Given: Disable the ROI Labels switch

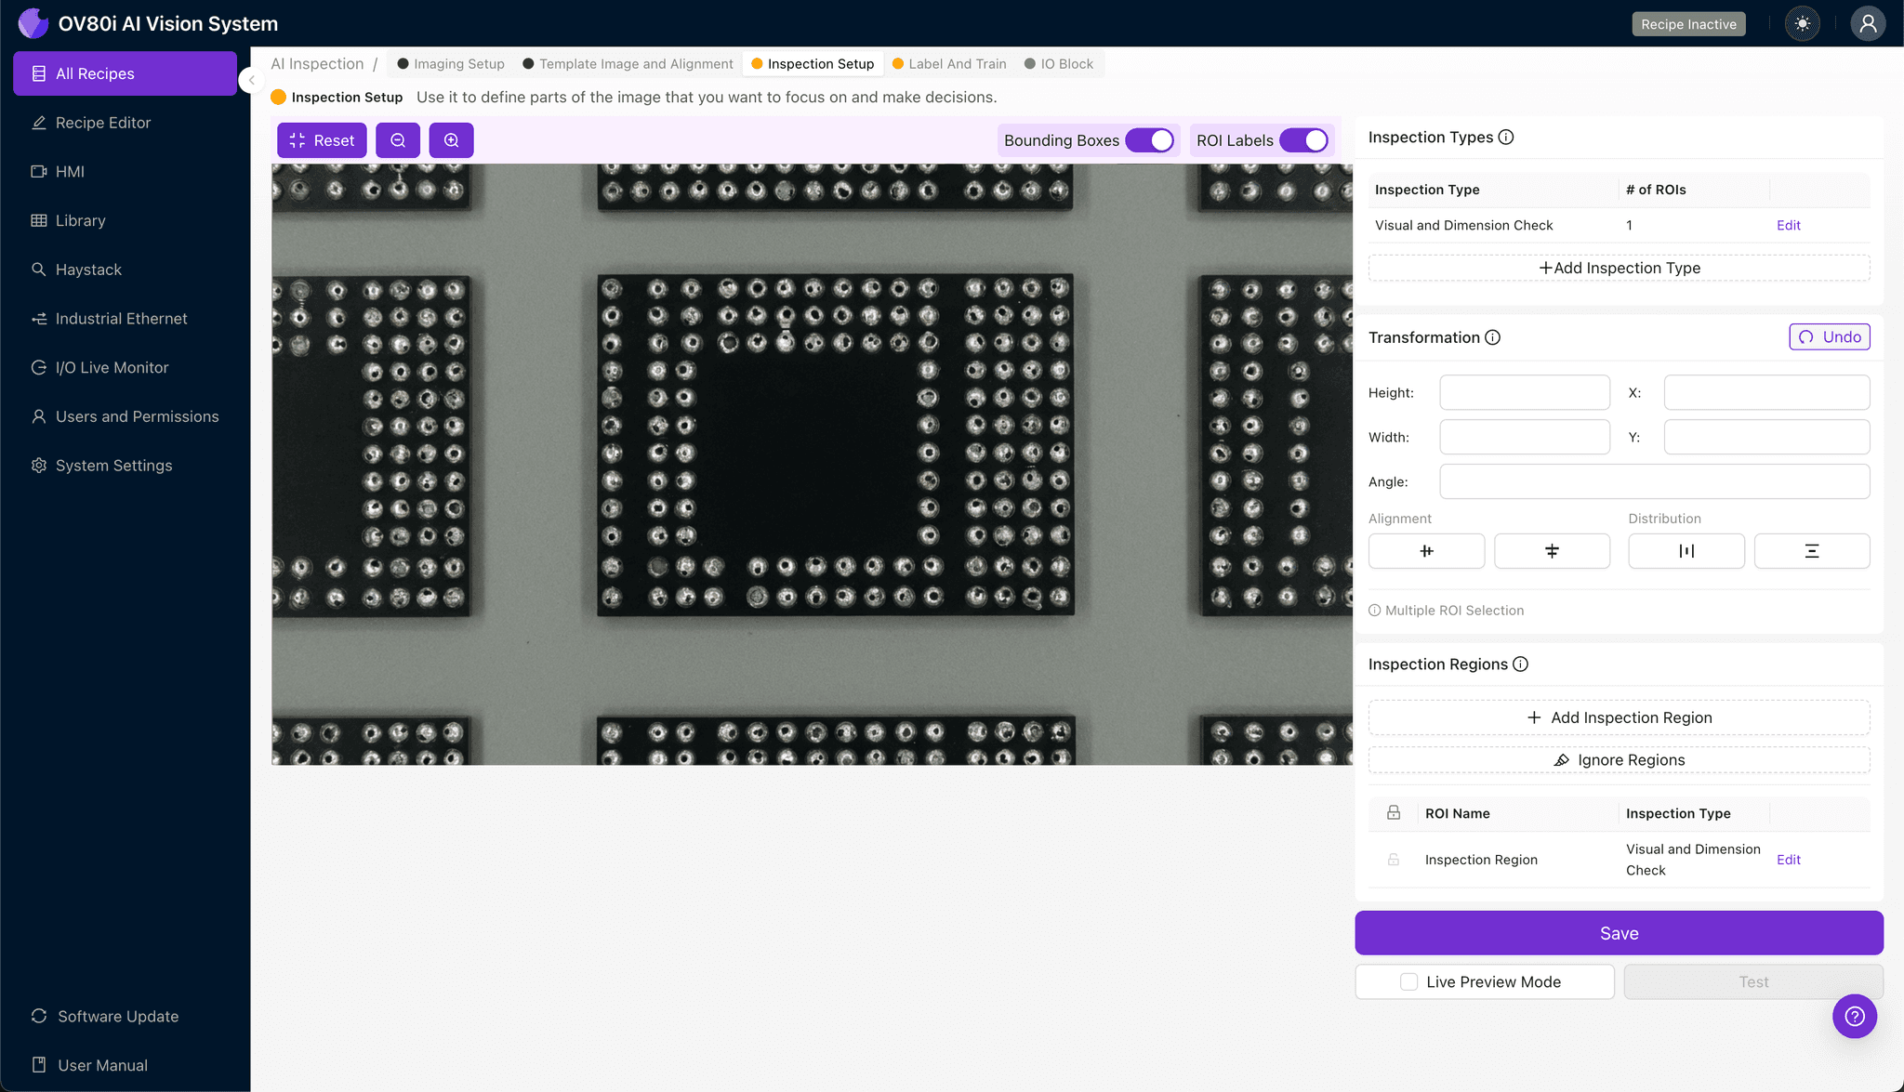Looking at the screenshot, I should click(1303, 140).
